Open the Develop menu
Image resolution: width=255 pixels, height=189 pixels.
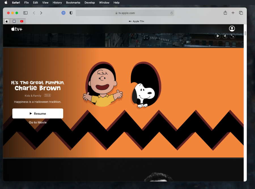(90, 3)
